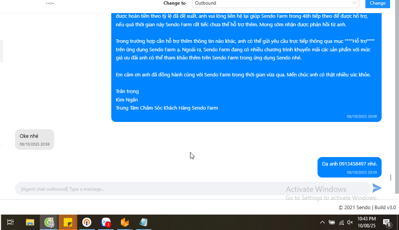Open File Explorer from the taskbar

click(x=30, y=222)
